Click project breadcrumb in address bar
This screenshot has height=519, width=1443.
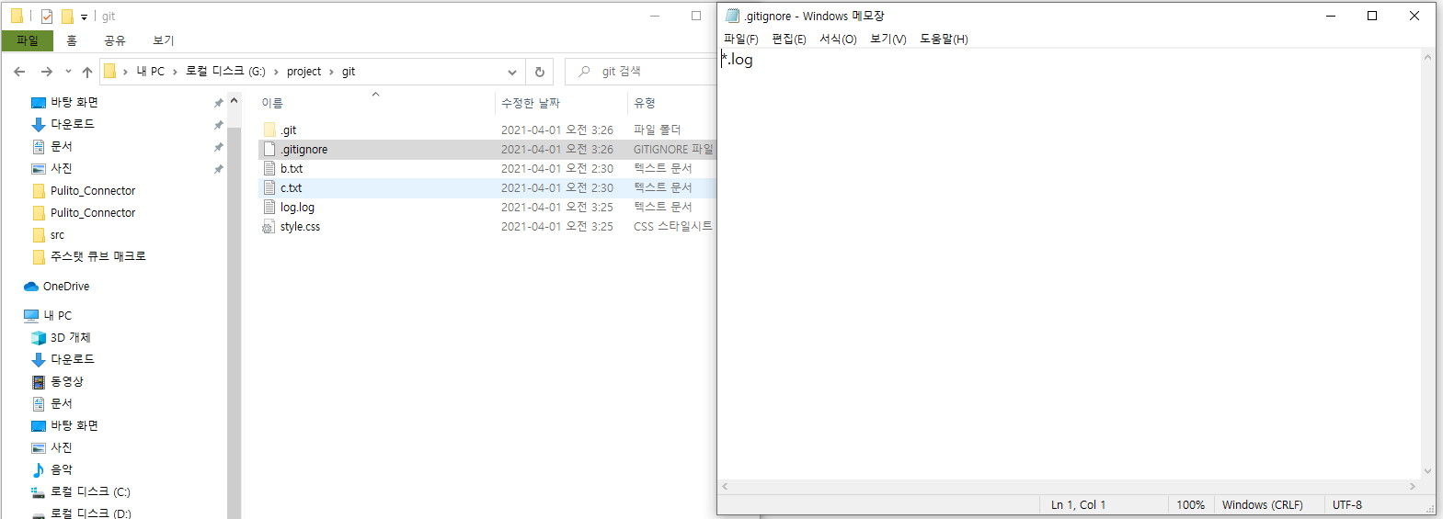coord(303,72)
